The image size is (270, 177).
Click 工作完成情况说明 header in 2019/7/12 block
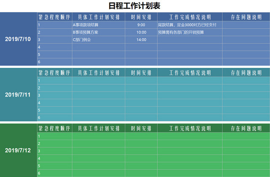point(190,128)
